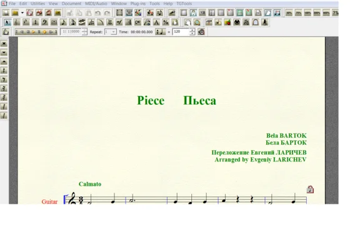This screenshot has width=360, height=230.
Task: Open the Utilities menu
Action: pyautogui.click(x=37, y=4)
